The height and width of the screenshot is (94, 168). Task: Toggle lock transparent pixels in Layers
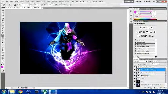(139, 64)
